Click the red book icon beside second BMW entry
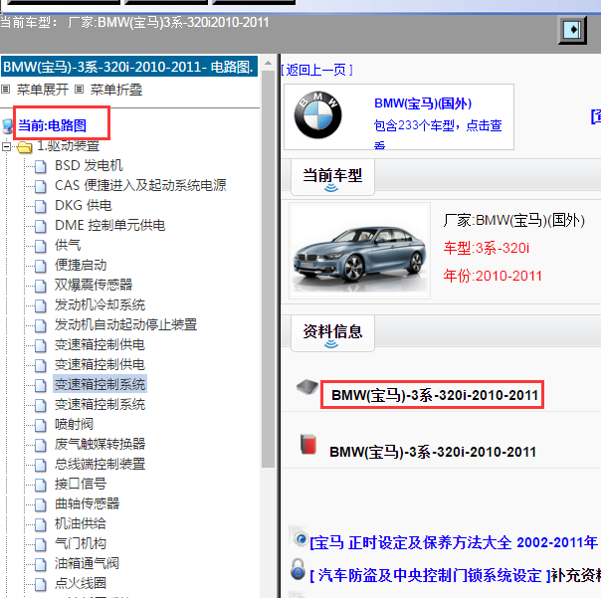This screenshot has height=598, width=601. (x=308, y=444)
